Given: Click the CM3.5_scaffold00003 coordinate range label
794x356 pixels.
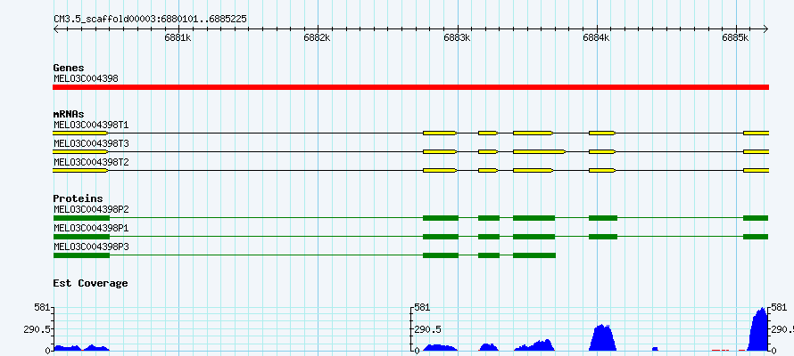Looking at the screenshot, I should tap(150, 19).
